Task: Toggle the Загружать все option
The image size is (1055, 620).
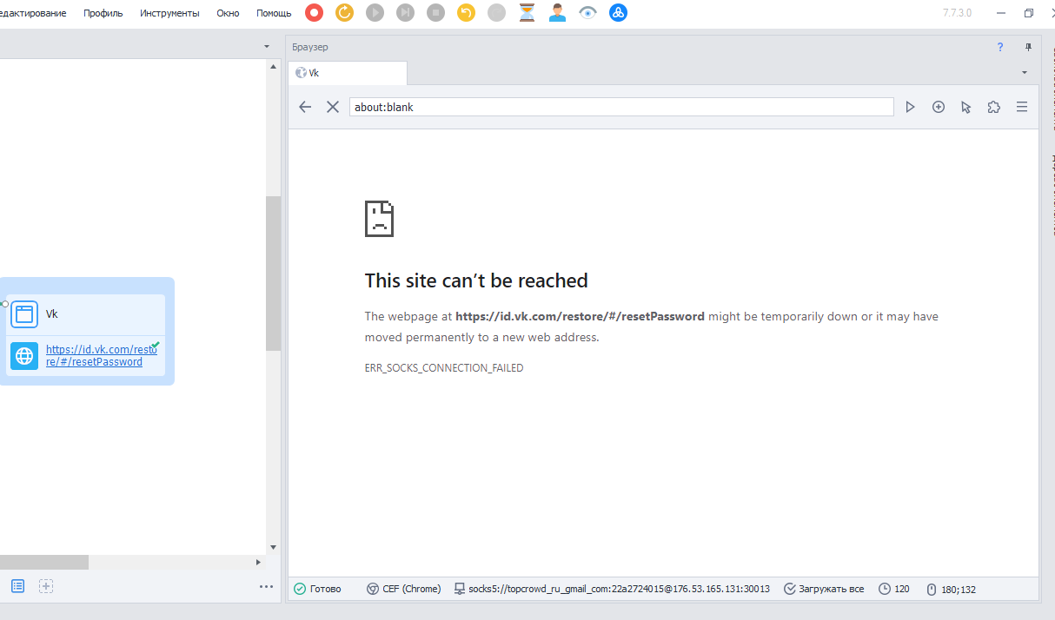Action: [824, 589]
